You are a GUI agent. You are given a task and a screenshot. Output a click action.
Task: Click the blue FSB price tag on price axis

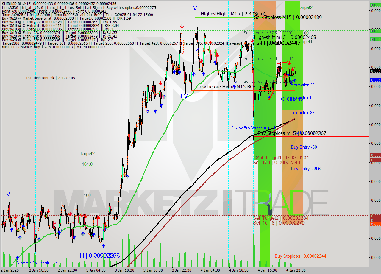pyautogui.click(x=375, y=80)
